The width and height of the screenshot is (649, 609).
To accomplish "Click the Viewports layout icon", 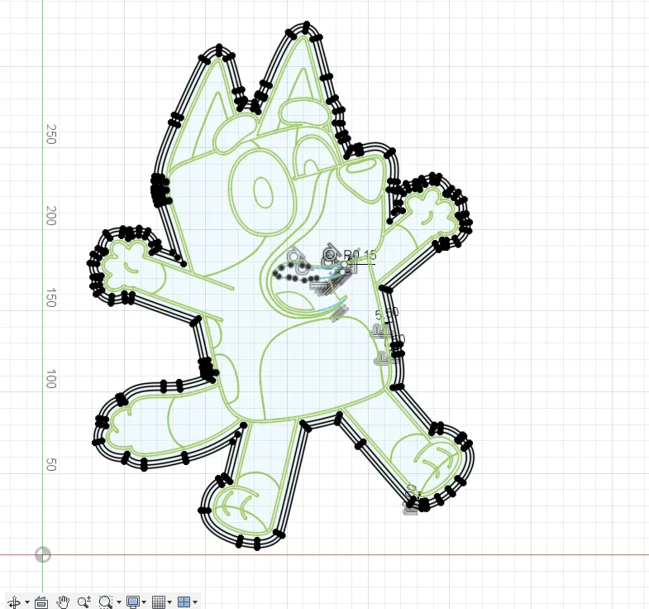I will tap(184, 602).
